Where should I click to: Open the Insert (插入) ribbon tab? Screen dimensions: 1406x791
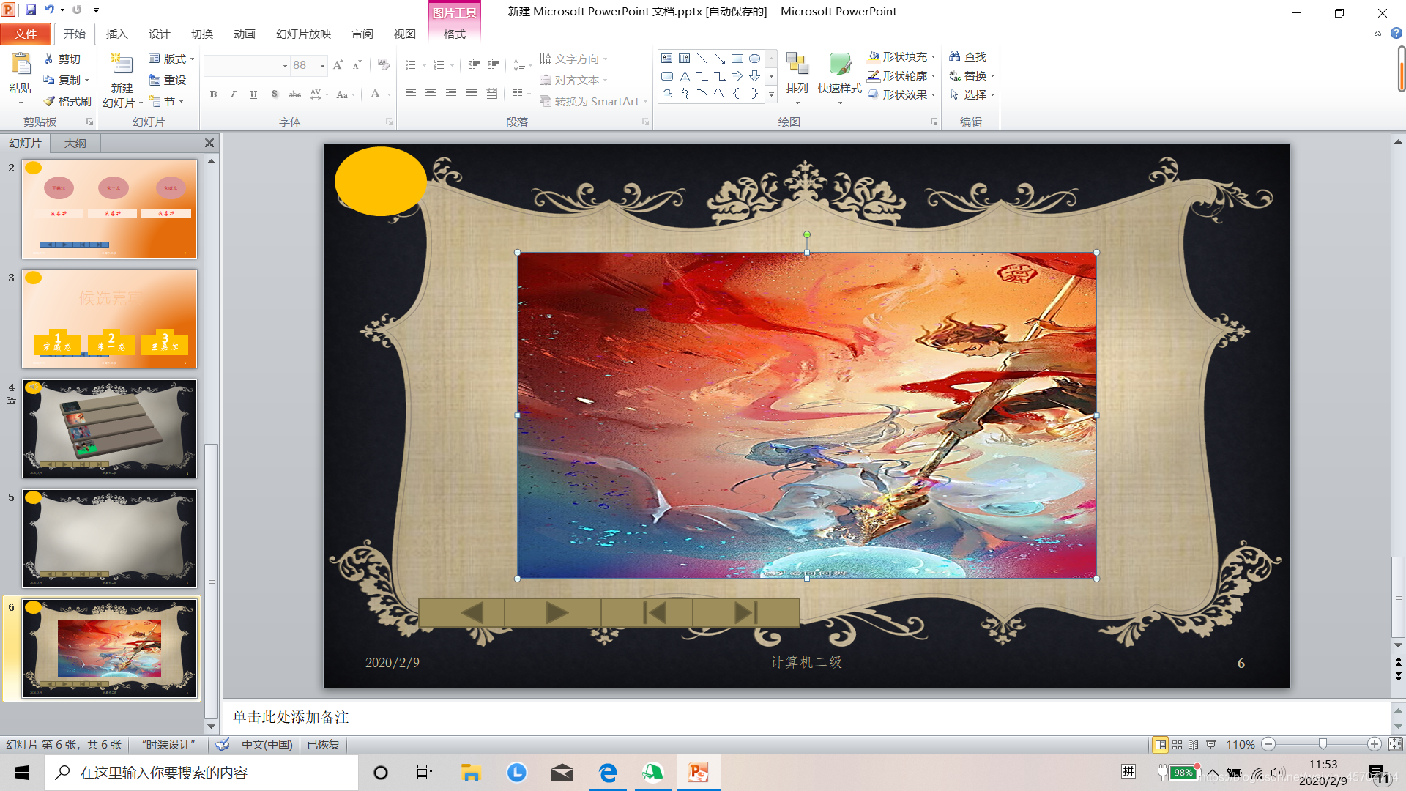tap(116, 34)
